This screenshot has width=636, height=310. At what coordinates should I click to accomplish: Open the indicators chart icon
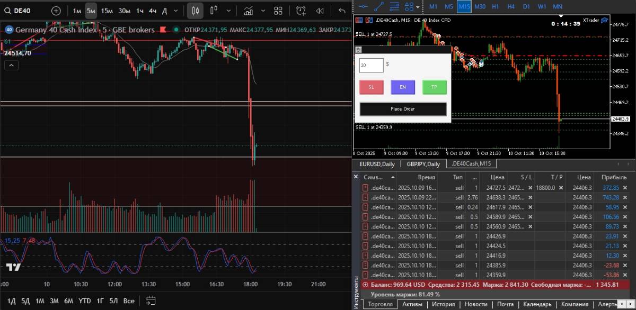click(248, 11)
